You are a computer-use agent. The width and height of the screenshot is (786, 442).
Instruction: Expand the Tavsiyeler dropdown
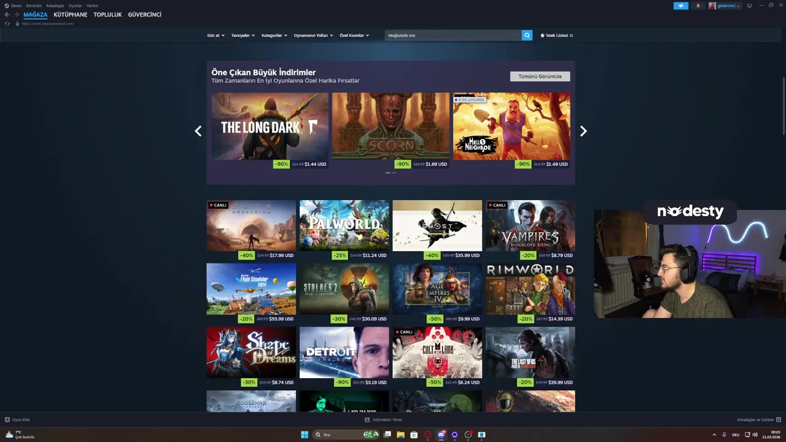point(243,36)
